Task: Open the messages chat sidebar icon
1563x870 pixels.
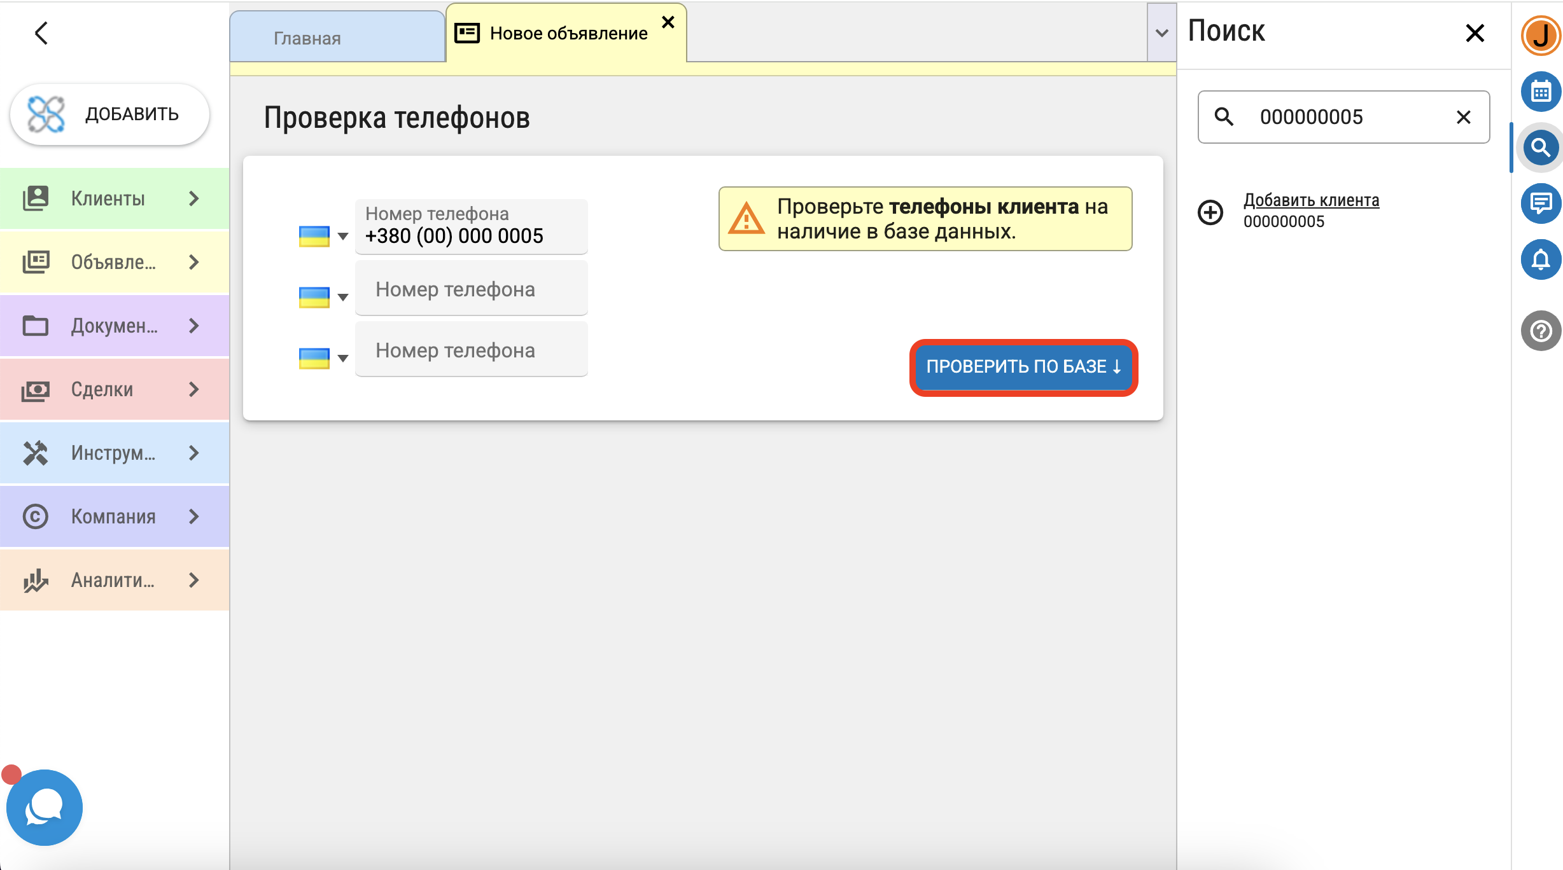Action: click(x=1540, y=204)
